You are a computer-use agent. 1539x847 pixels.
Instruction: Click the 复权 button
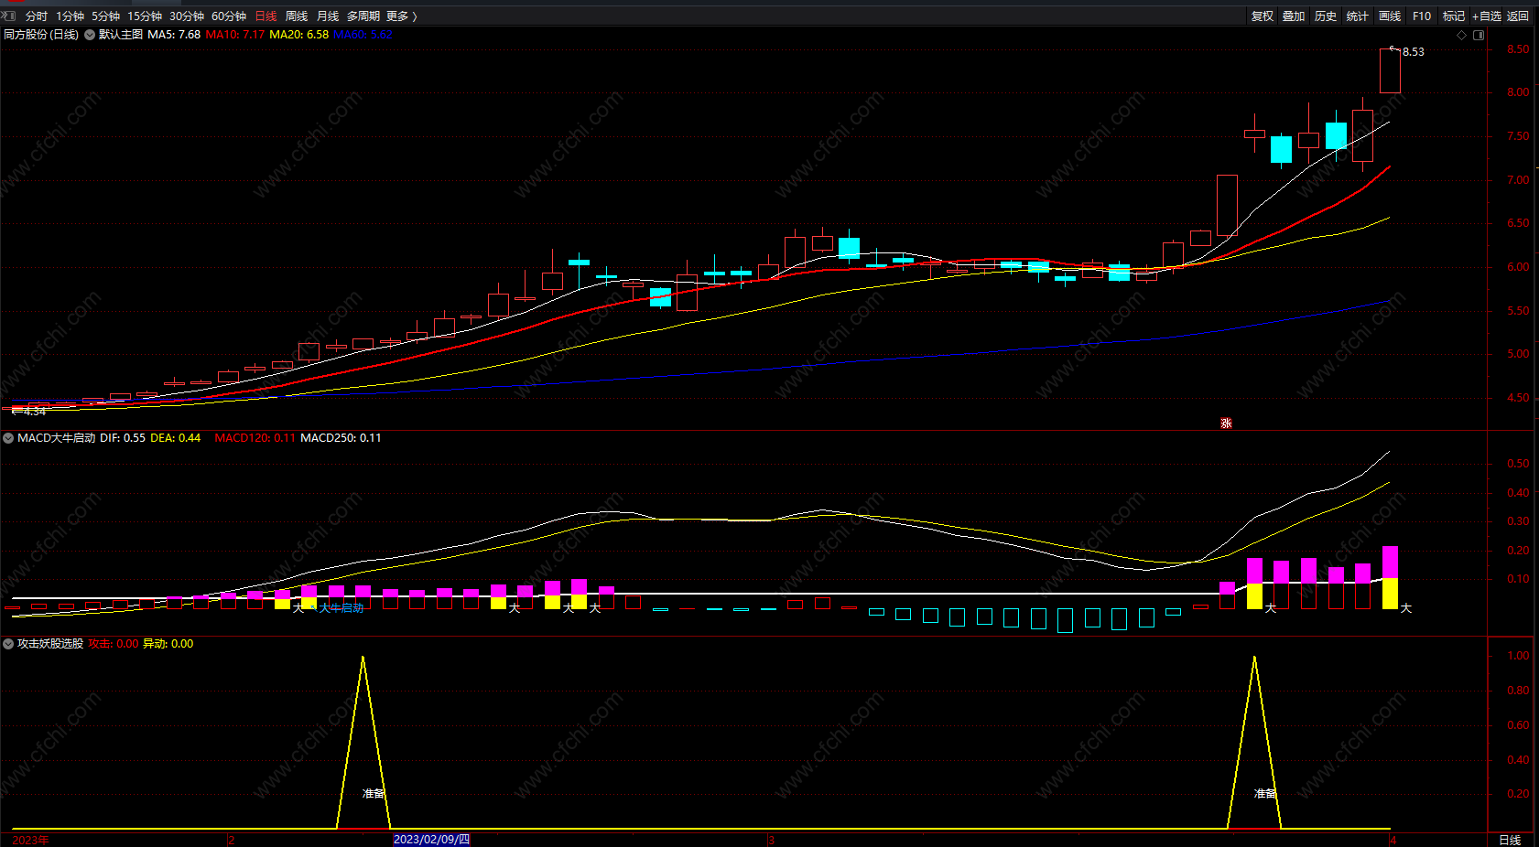click(x=1263, y=16)
